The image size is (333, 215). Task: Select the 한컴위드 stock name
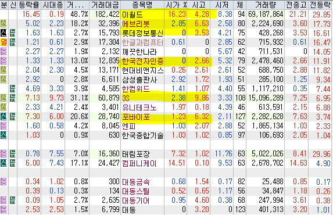tap(136, 89)
